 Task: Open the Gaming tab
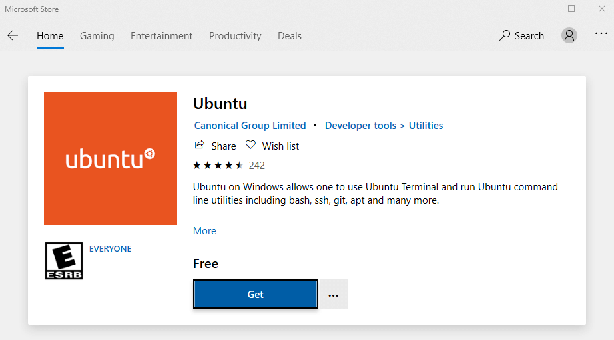(97, 36)
